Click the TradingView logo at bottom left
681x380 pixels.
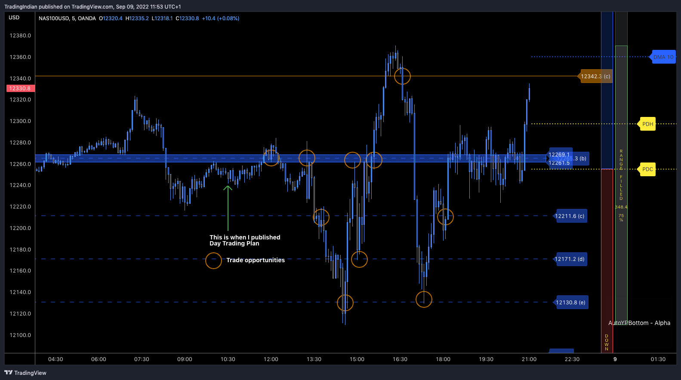click(25, 373)
